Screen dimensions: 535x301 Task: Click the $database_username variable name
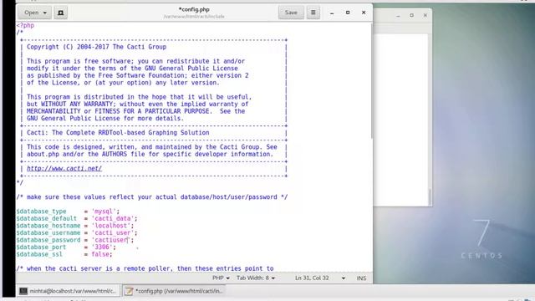point(48,233)
